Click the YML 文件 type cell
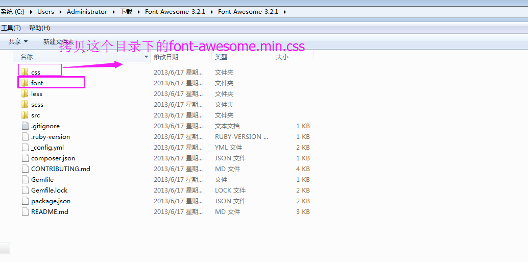The image size is (528, 262). point(229,148)
